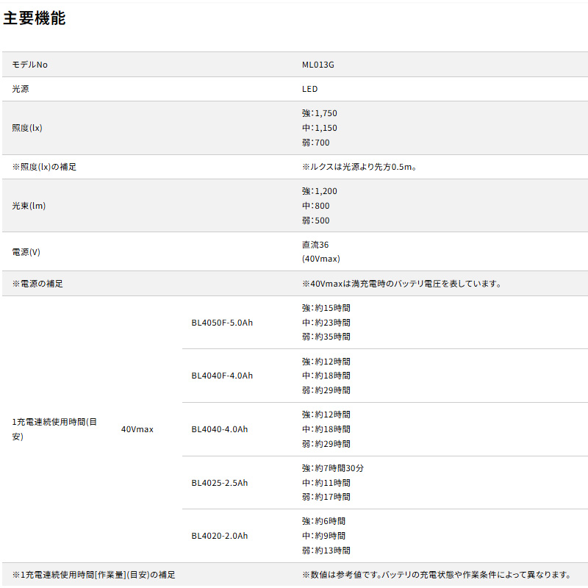Click the 主要機能 heading
588x588 pixels.
point(34,19)
